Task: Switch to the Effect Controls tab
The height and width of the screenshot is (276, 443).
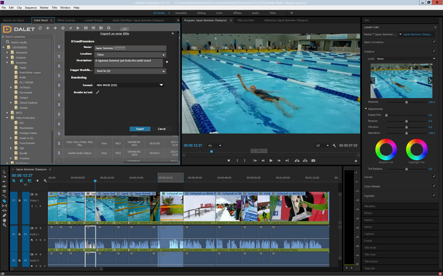Action: coord(66,21)
